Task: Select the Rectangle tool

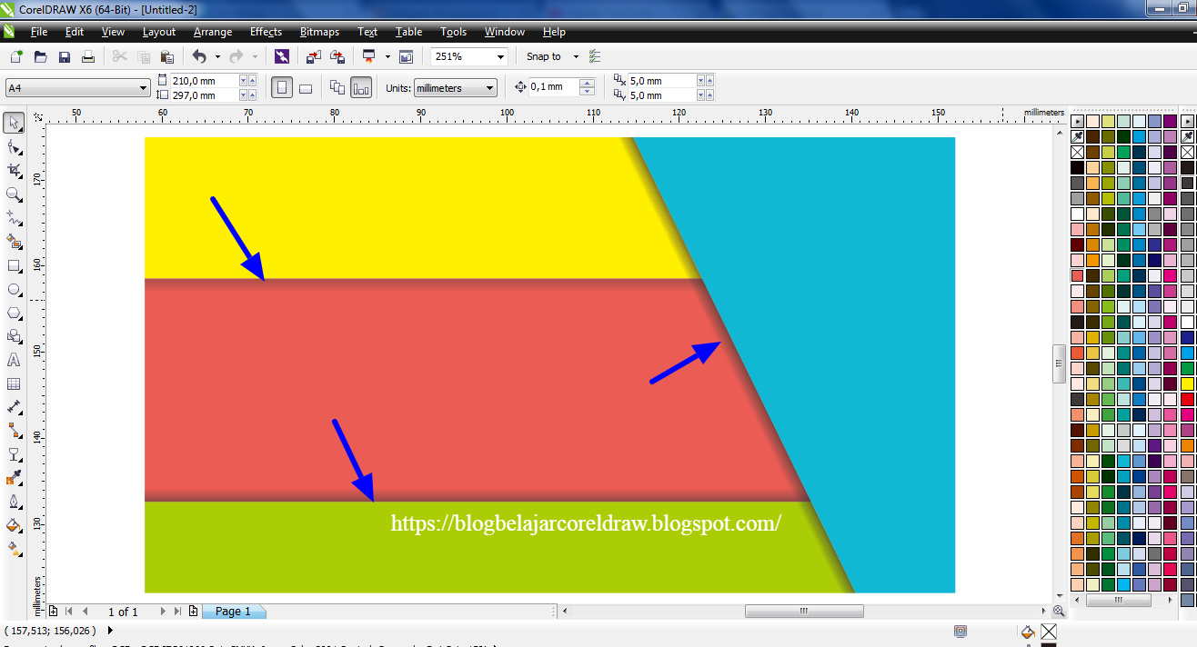Action: pos(13,266)
